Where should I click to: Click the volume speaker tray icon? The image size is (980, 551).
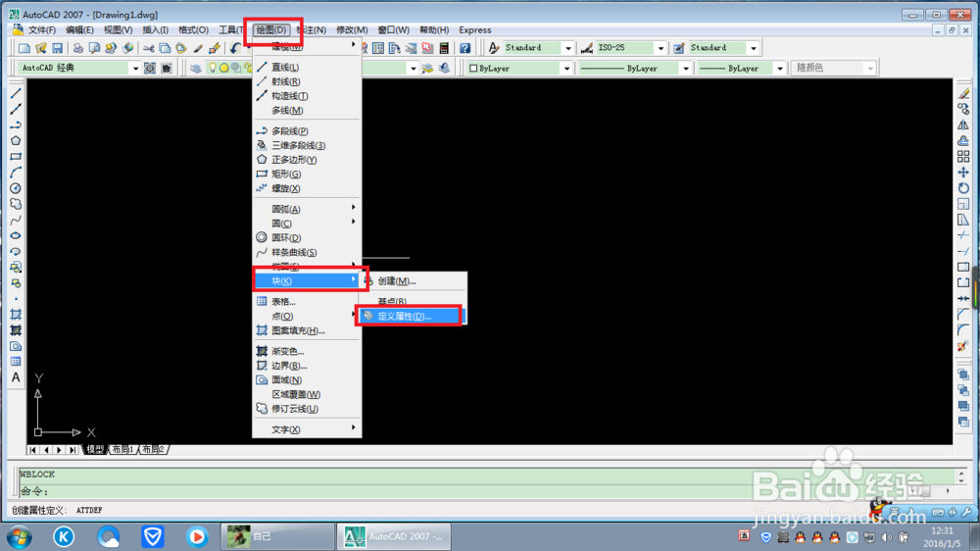pos(886,536)
